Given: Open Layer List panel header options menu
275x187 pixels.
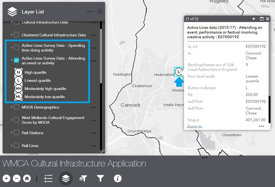Looking at the screenshot, I should pyautogui.click(x=90, y=12).
